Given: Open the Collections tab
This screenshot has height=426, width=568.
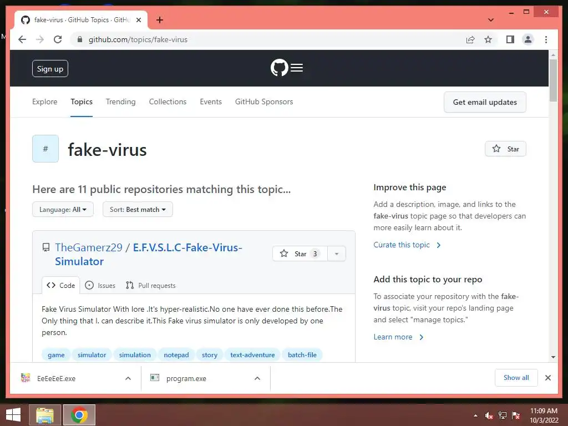Looking at the screenshot, I should coord(168,102).
